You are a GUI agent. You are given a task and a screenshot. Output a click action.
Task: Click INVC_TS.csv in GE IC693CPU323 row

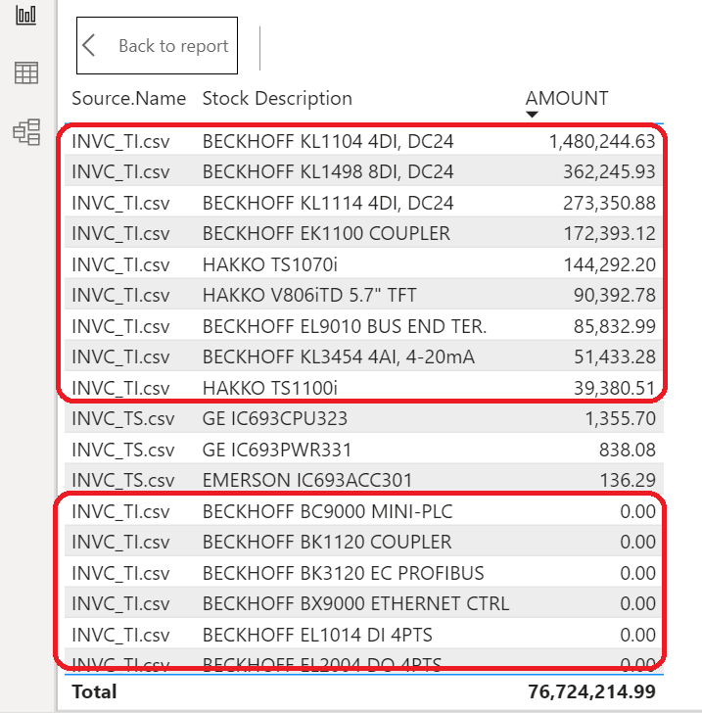pos(122,419)
